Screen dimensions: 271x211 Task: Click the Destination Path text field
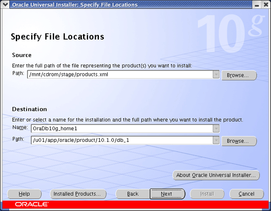coord(121,141)
